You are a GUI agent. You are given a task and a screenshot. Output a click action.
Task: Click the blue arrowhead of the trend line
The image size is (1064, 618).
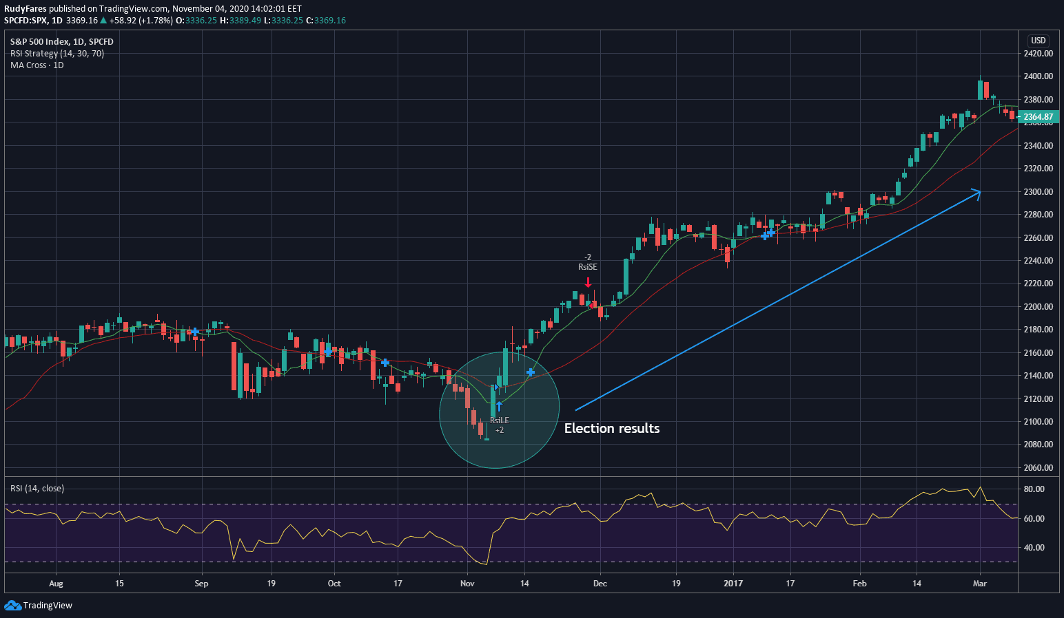[976, 192]
